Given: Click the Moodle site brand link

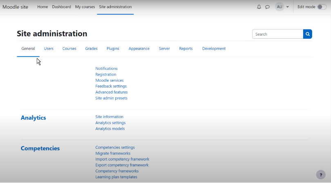Looking at the screenshot, I should pyautogui.click(x=15, y=7).
